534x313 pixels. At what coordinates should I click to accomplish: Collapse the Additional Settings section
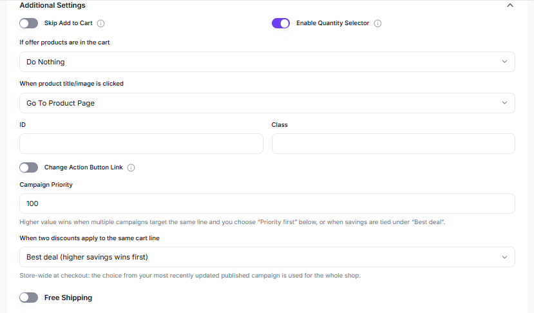coord(510,5)
